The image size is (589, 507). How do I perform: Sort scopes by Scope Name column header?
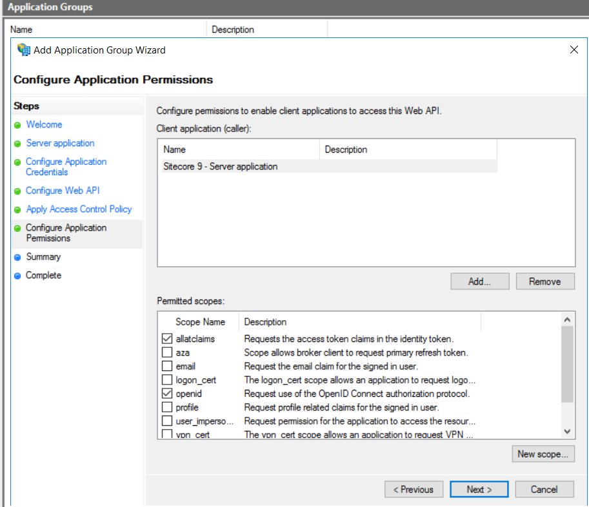(x=200, y=321)
